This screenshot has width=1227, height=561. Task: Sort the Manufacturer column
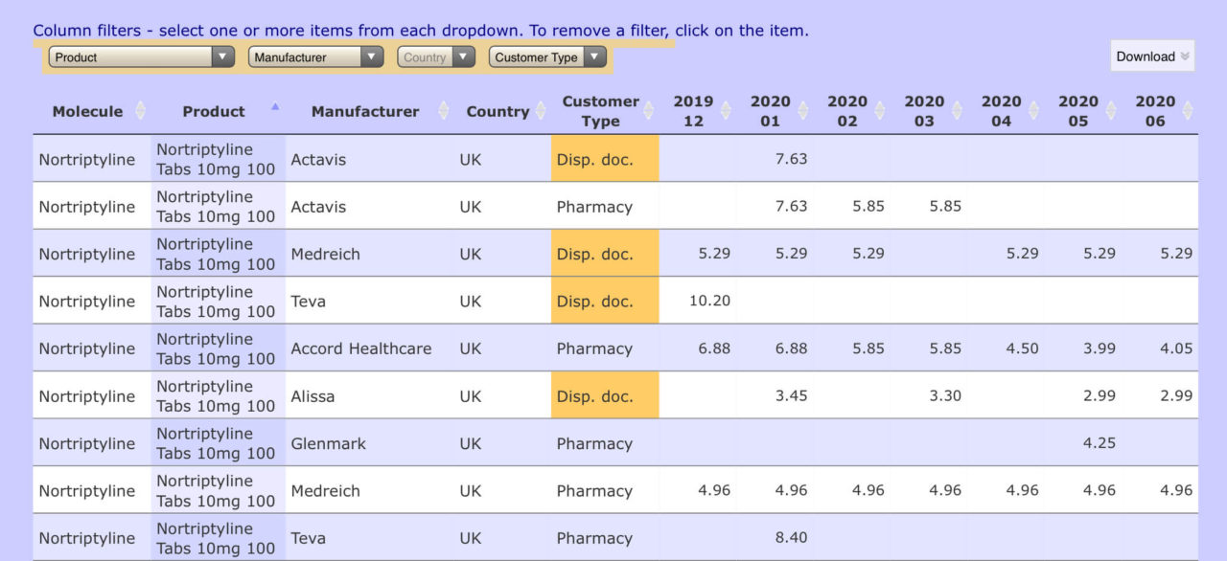443,110
